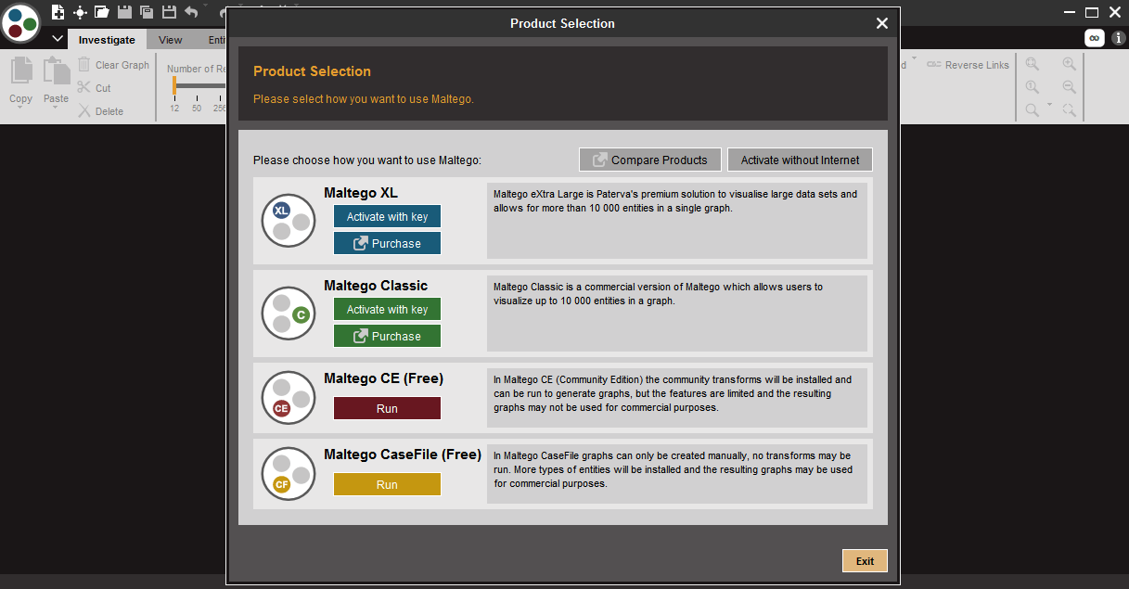Maximize the Maltego main window
1129x589 pixels.
[x=1092, y=12]
